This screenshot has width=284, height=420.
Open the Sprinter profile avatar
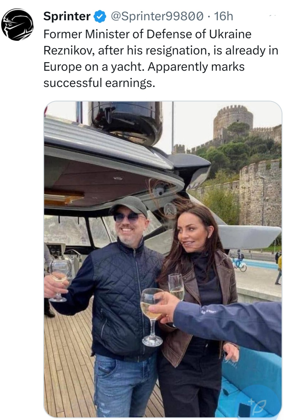pos(17,25)
